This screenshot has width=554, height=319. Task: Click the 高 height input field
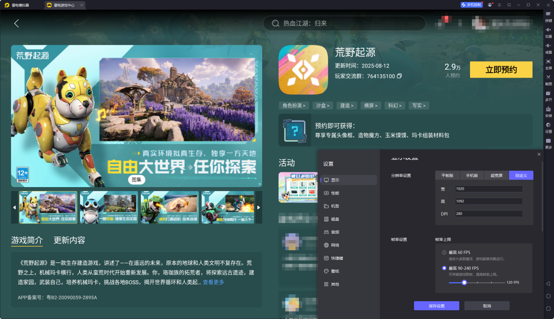(x=488, y=201)
